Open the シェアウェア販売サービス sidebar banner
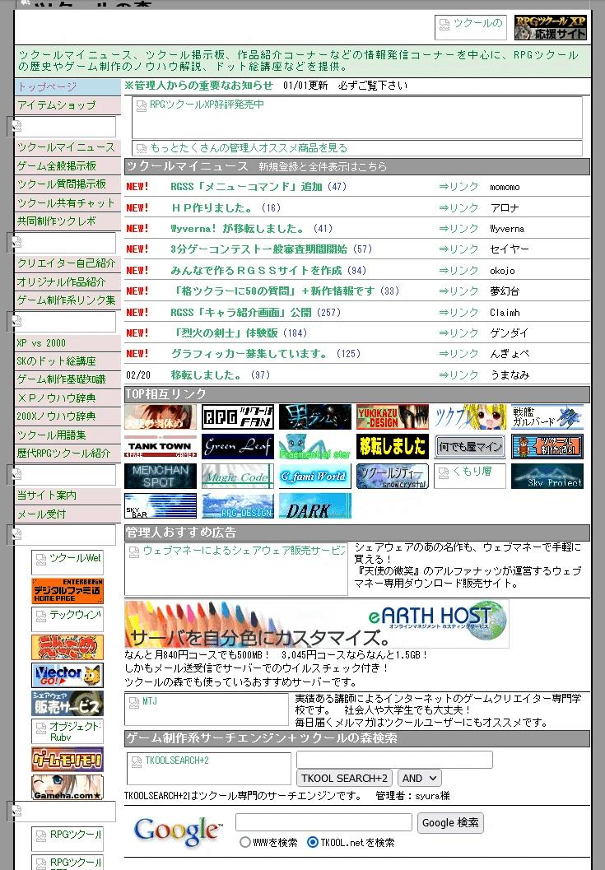Viewport: 605px width, 870px height. (x=67, y=703)
